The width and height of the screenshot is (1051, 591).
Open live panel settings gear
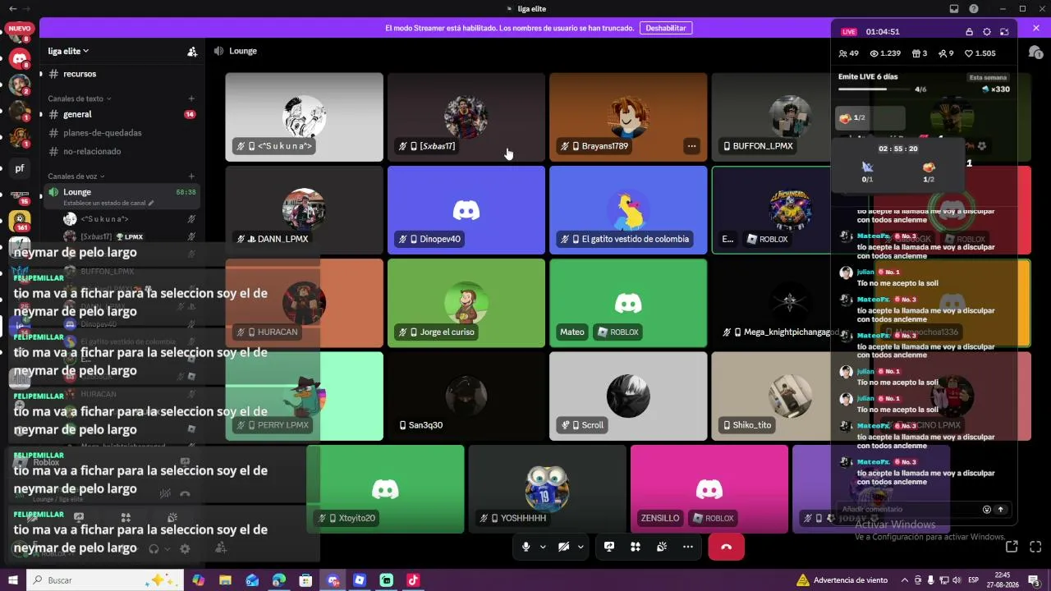click(x=987, y=32)
